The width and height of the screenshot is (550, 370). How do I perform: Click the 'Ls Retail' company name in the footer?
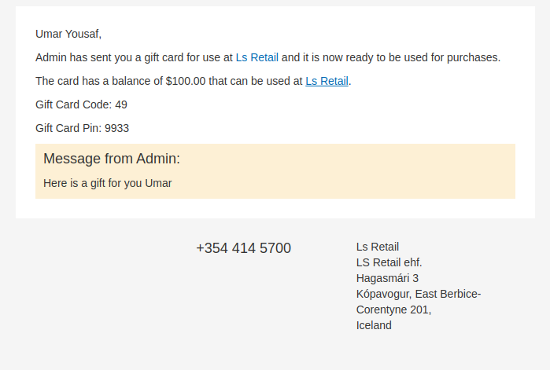[378, 247]
